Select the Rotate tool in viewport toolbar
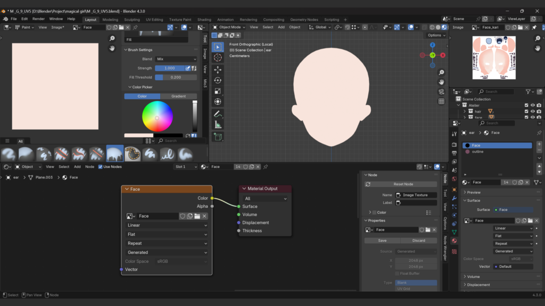 218,80
